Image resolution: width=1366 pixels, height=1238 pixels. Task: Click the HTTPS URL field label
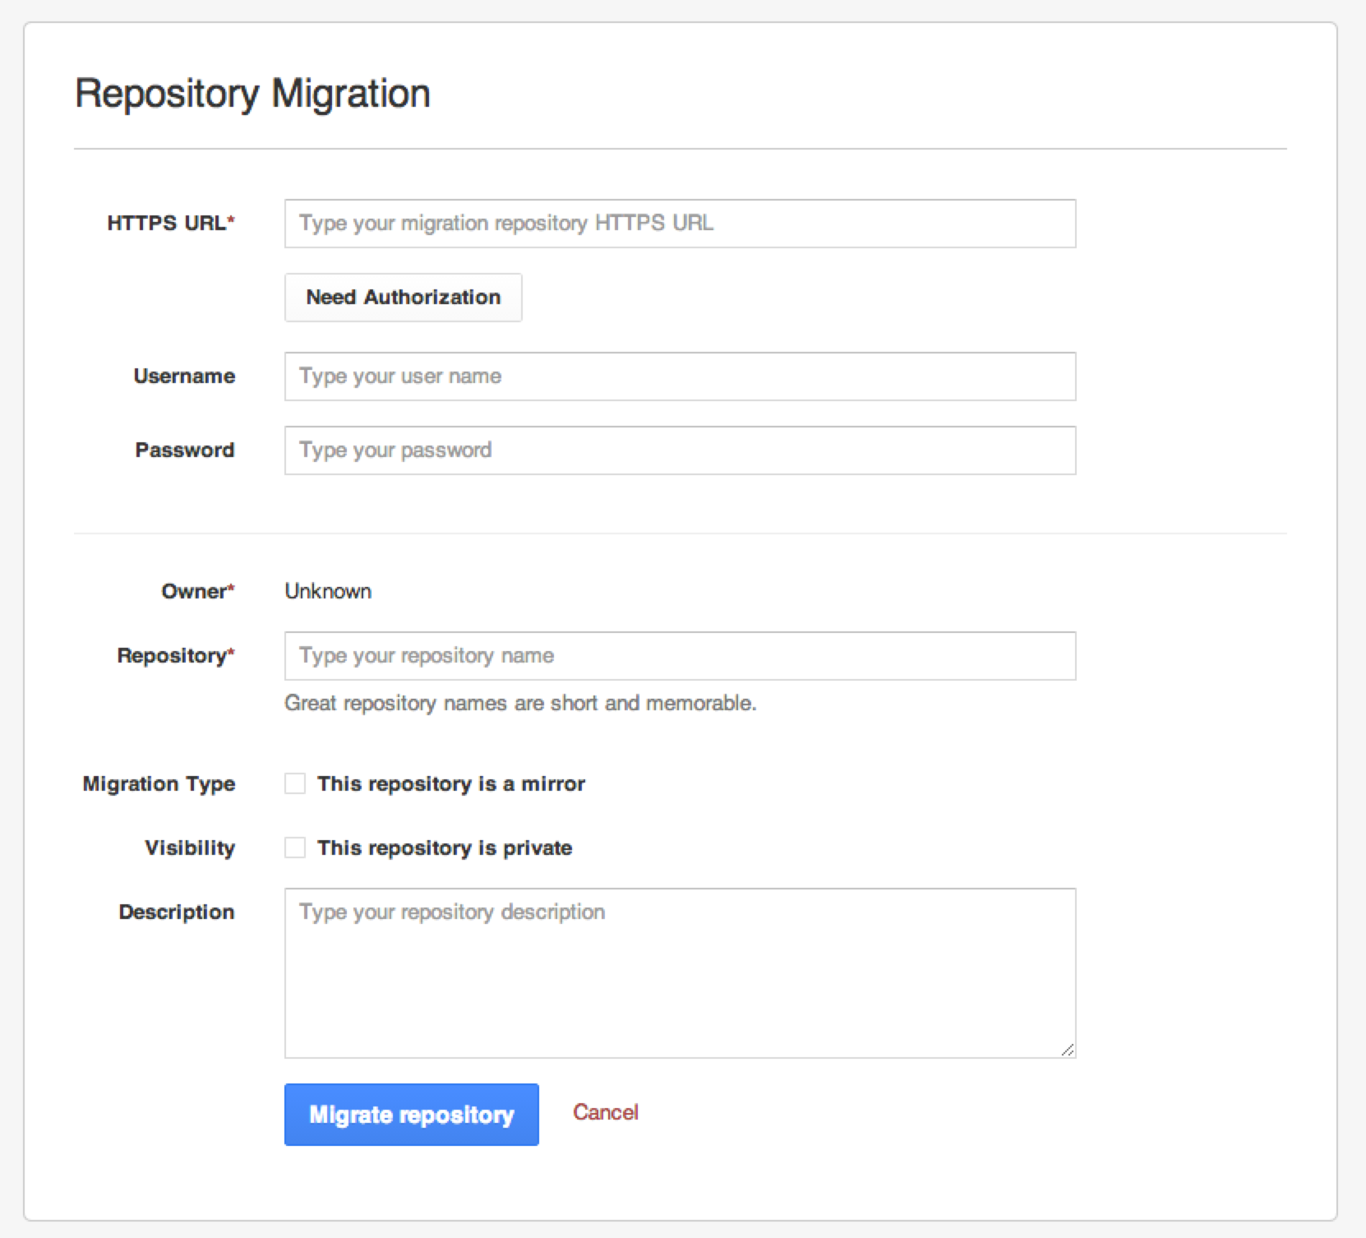171,223
